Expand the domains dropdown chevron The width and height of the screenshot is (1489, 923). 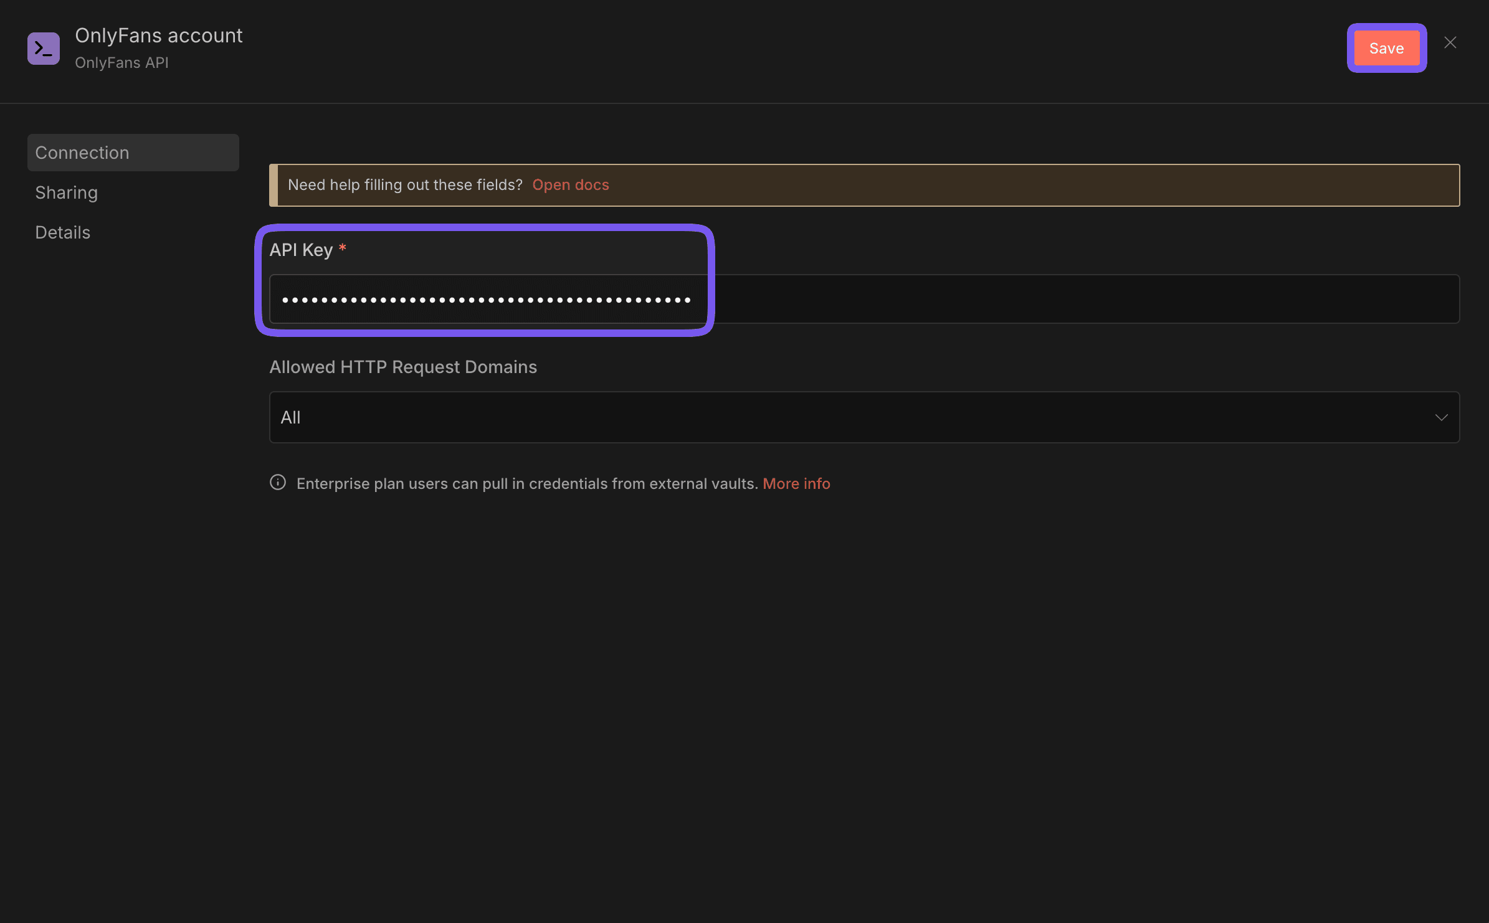pyautogui.click(x=1441, y=417)
